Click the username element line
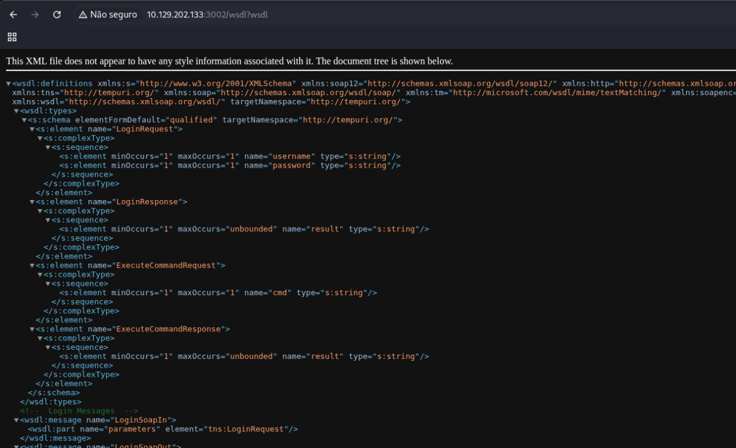Viewport: 736px width, 448px height. [230, 156]
